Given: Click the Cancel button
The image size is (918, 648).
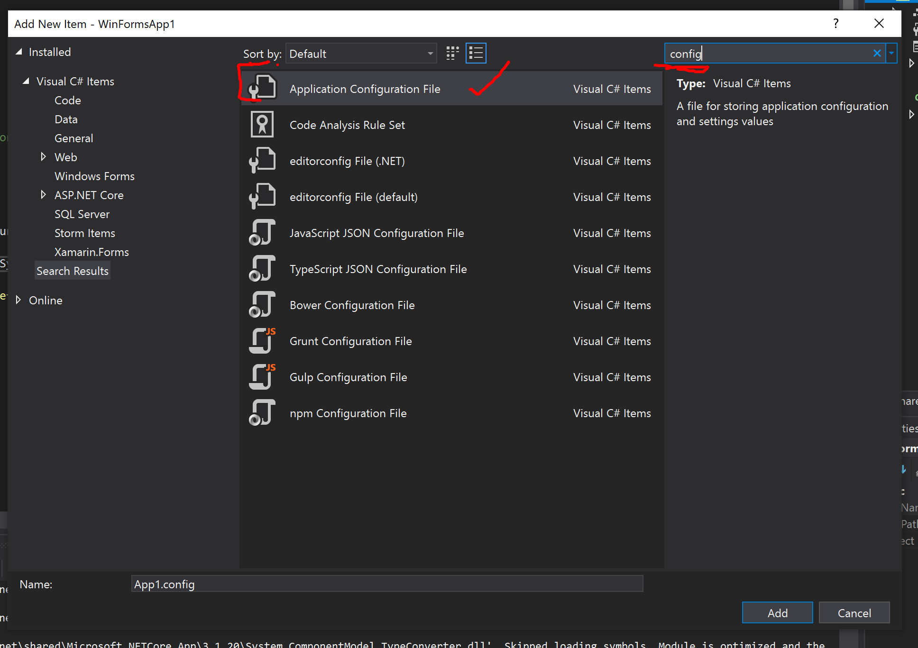Looking at the screenshot, I should point(854,613).
